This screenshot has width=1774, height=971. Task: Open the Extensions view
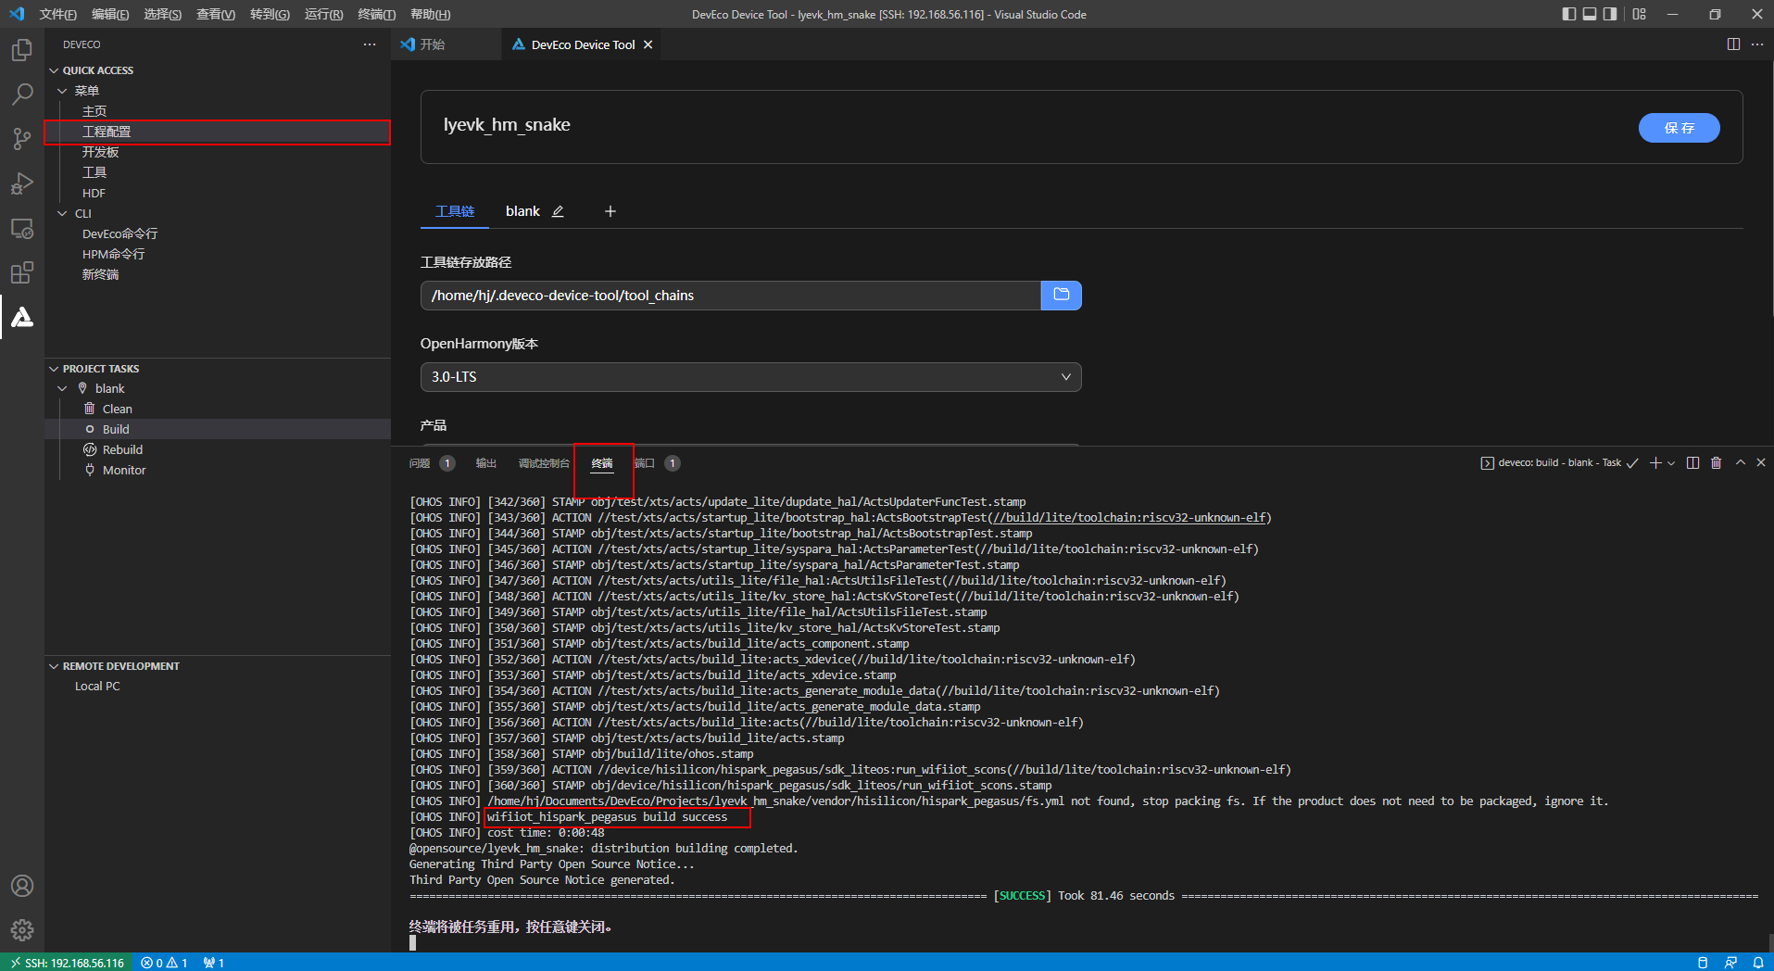(22, 272)
